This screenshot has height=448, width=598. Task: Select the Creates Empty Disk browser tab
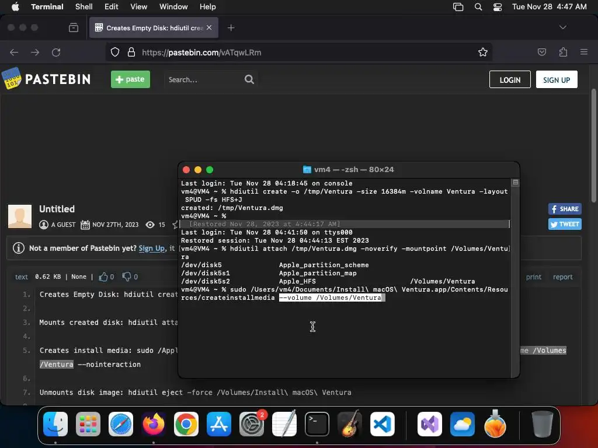coord(154,27)
